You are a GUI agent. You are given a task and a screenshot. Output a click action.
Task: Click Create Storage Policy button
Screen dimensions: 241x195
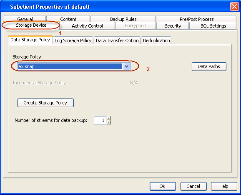coord(45,103)
